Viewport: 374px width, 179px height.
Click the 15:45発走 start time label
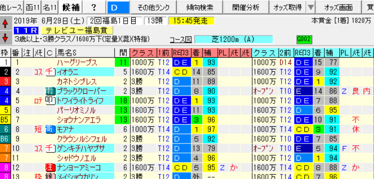point(191,21)
